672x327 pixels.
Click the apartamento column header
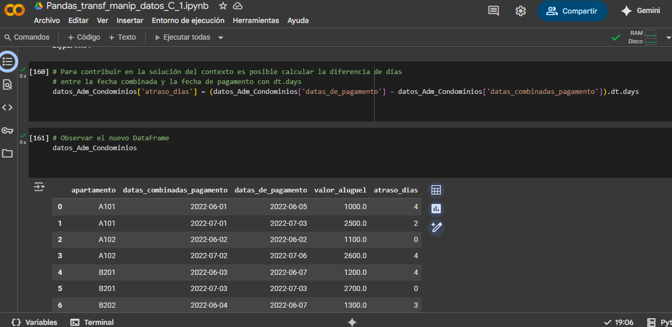[x=93, y=190]
